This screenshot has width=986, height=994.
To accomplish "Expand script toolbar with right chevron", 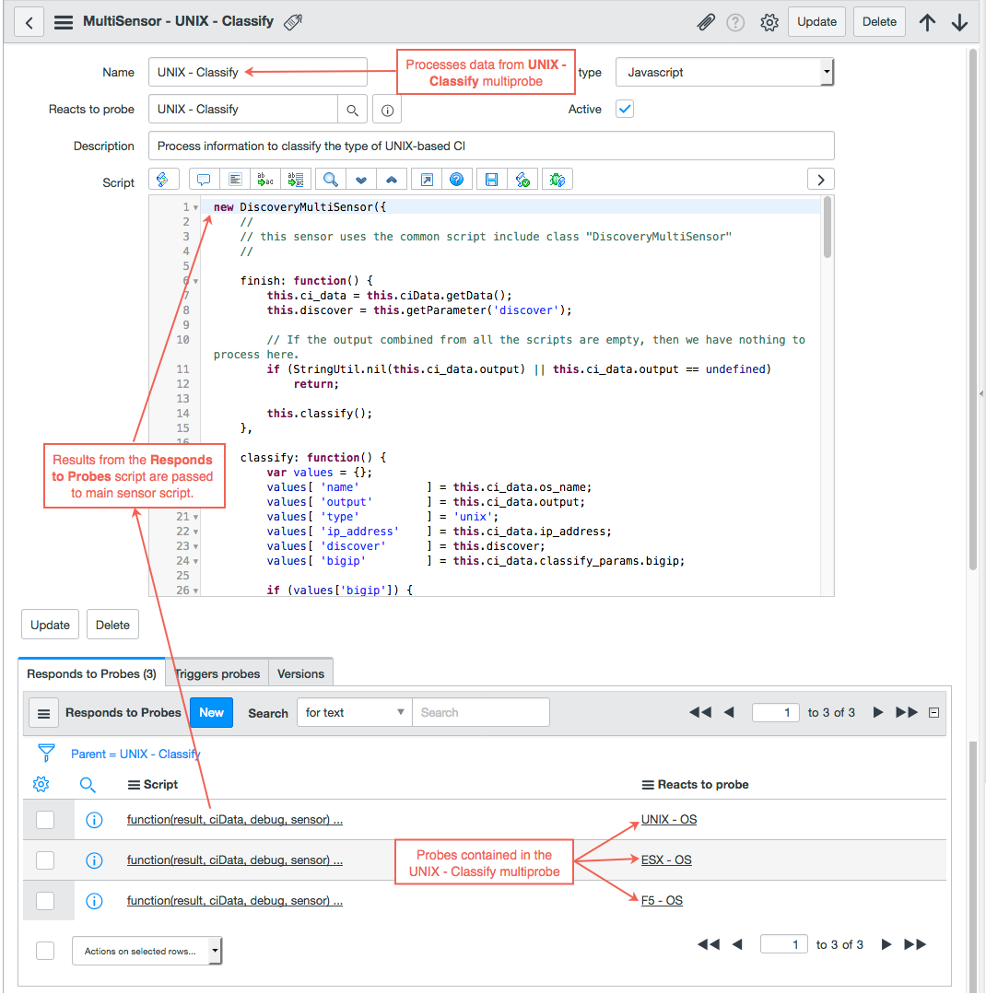I will click(x=820, y=180).
